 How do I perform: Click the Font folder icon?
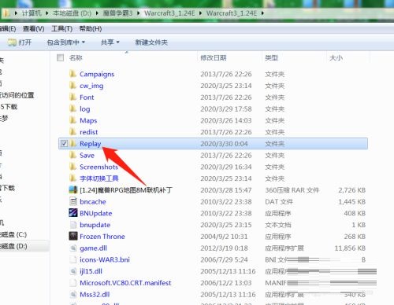coord(72,97)
